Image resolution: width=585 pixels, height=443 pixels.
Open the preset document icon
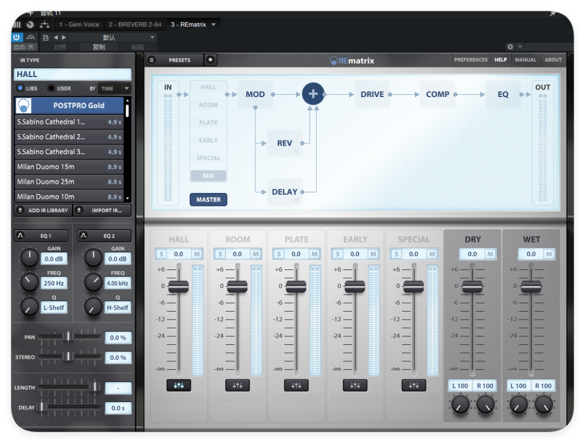point(46,37)
